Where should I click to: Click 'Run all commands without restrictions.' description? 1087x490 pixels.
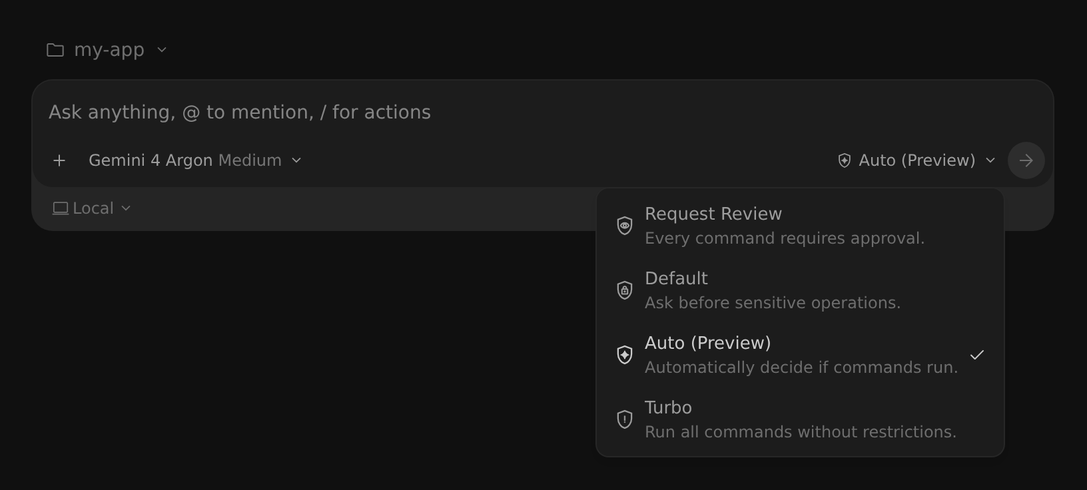(801, 432)
